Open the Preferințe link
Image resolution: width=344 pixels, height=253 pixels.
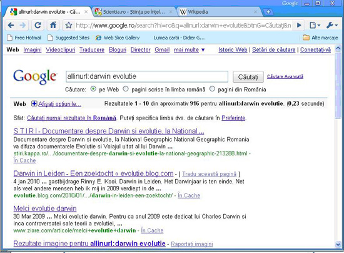(x=233, y=118)
